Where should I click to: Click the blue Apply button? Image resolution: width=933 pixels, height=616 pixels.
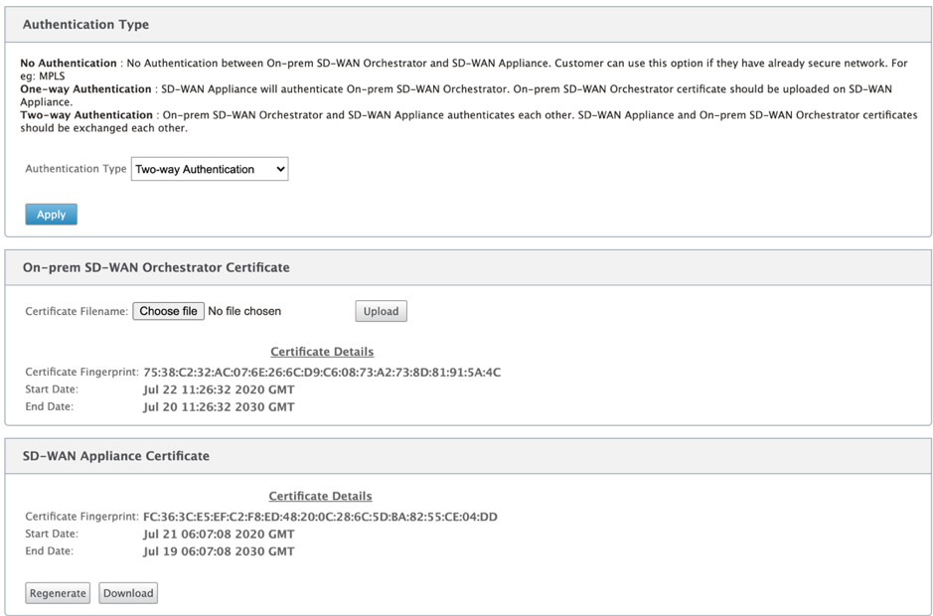click(52, 215)
